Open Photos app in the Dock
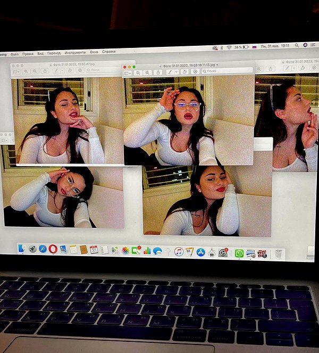The image size is (319, 353). point(125,251)
